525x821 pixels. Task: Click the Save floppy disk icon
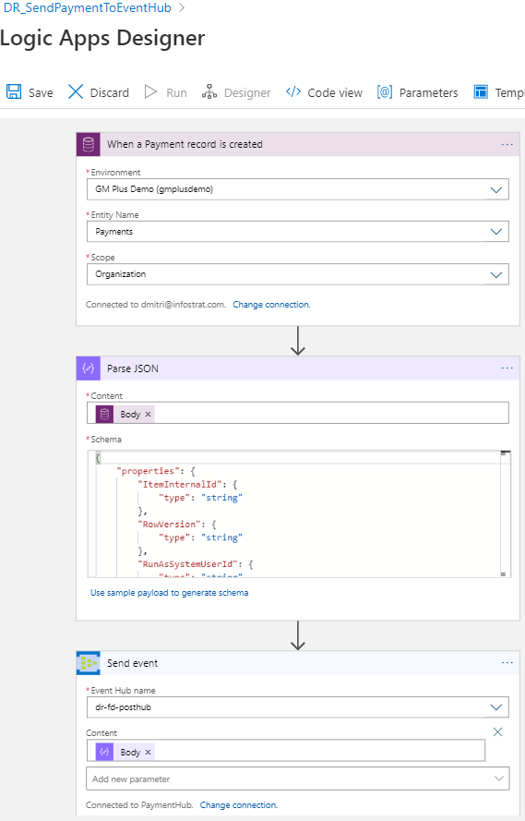tap(14, 91)
